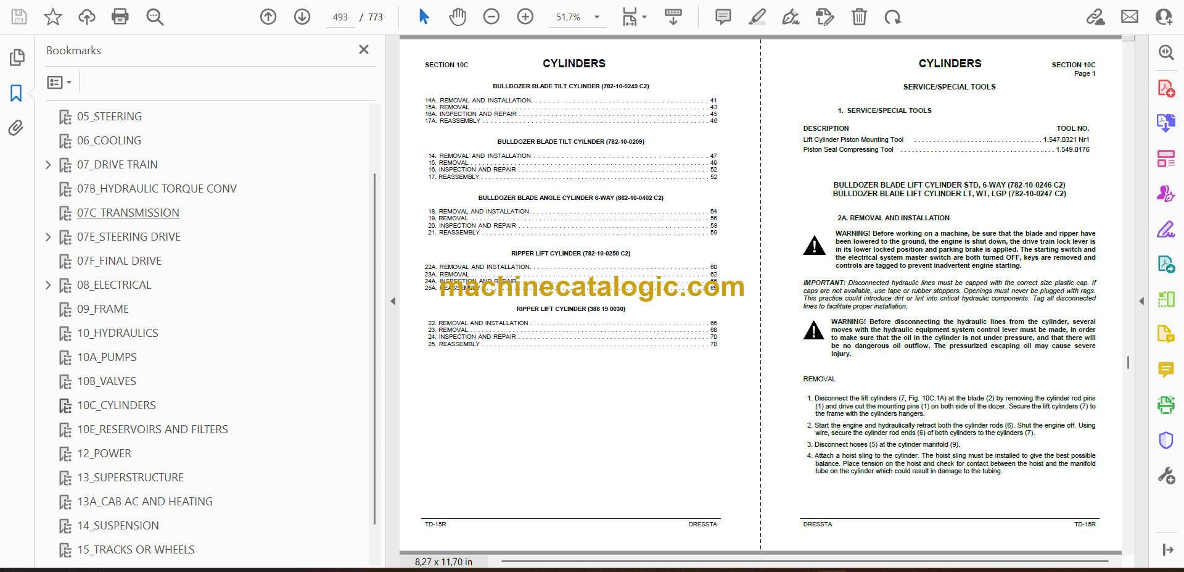Add a sticky note comment
1184x572 pixels.
click(x=723, y=17)
